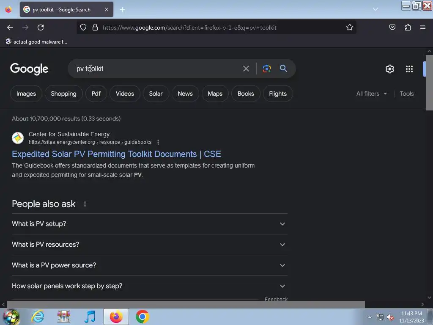This screenshot has height=325, width=433.
Task: Click the browser forward arrow
Action: (25, 28)
